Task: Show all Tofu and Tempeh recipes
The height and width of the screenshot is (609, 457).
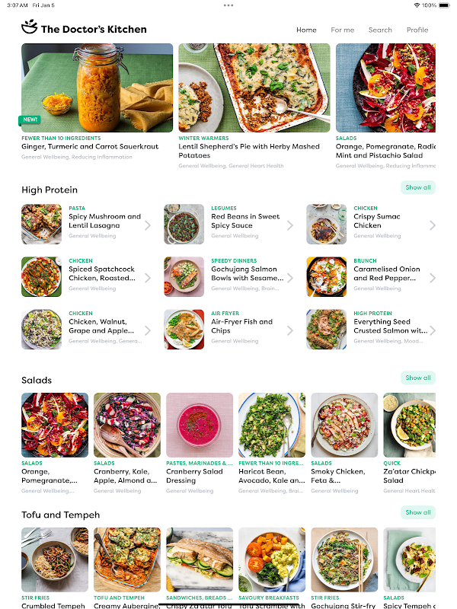Action: (x=418, y=512)
